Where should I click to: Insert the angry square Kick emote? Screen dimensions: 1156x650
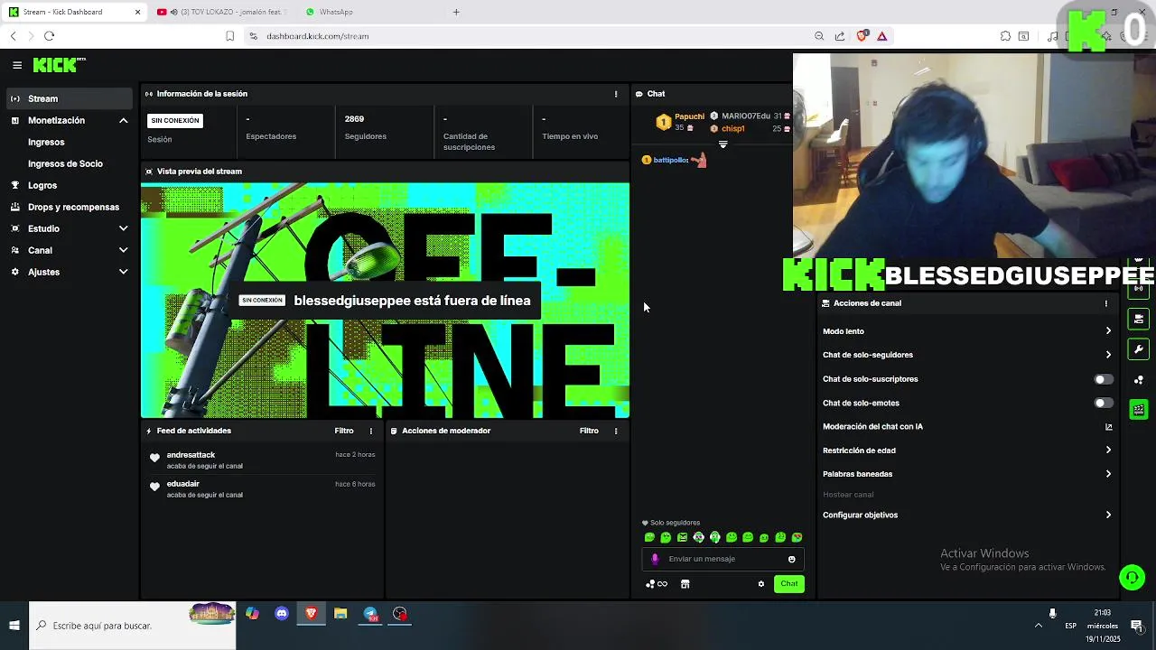pyautogui.click(x=682, y=537)
